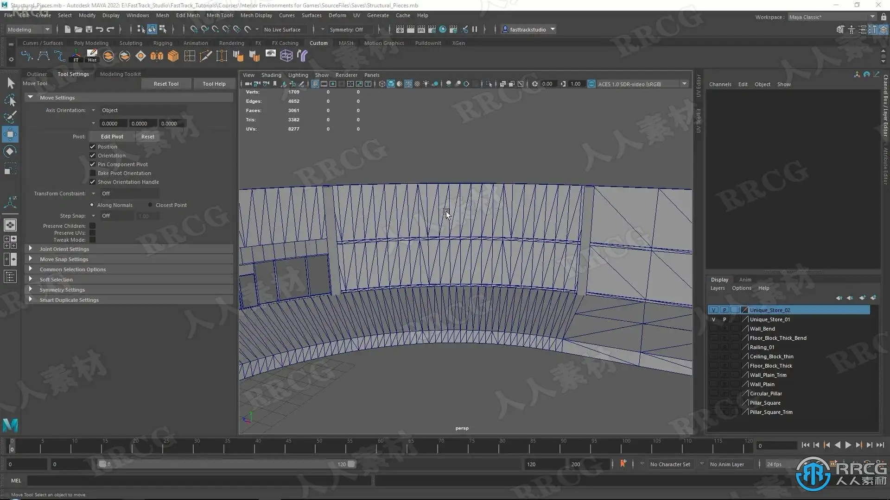Activate the Move tool in toolbox
The image size is (890, 500).
pos(10,134)
